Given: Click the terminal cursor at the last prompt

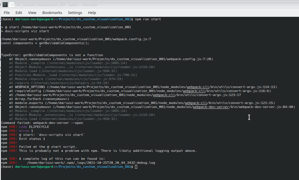Looking at the screenshot, I should 136,167.
